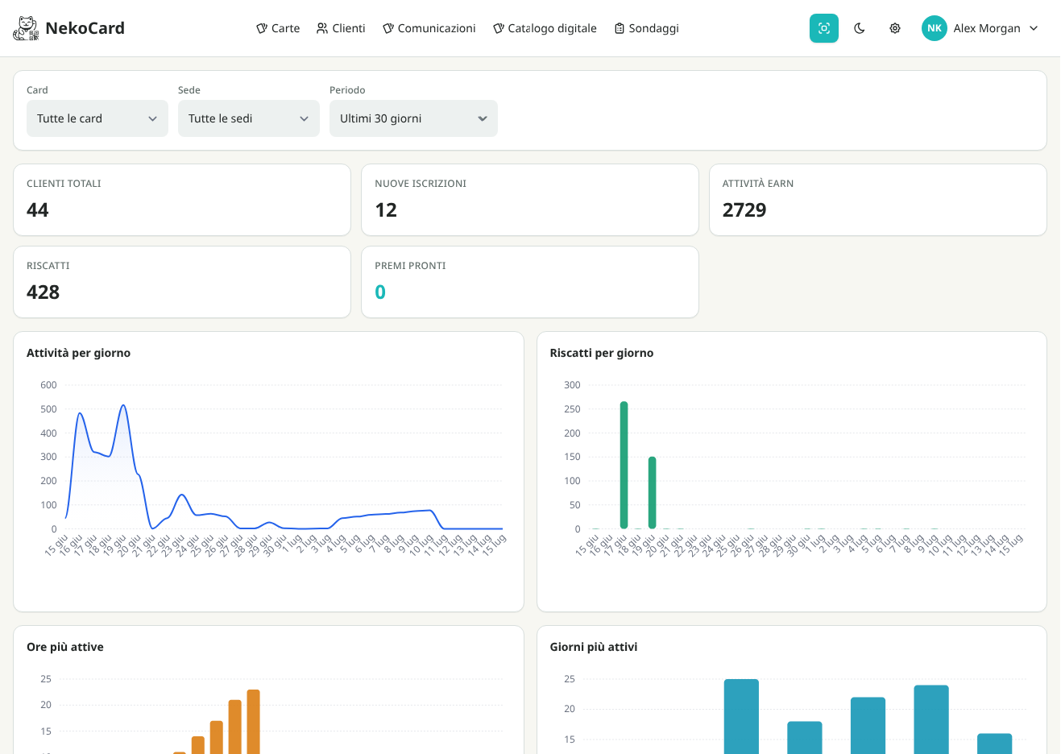The height and width of the screenshot is (754, 1061).
Task: Click the Alex Morgan user name
Action: pyautogui.click(x=987, y=28)
